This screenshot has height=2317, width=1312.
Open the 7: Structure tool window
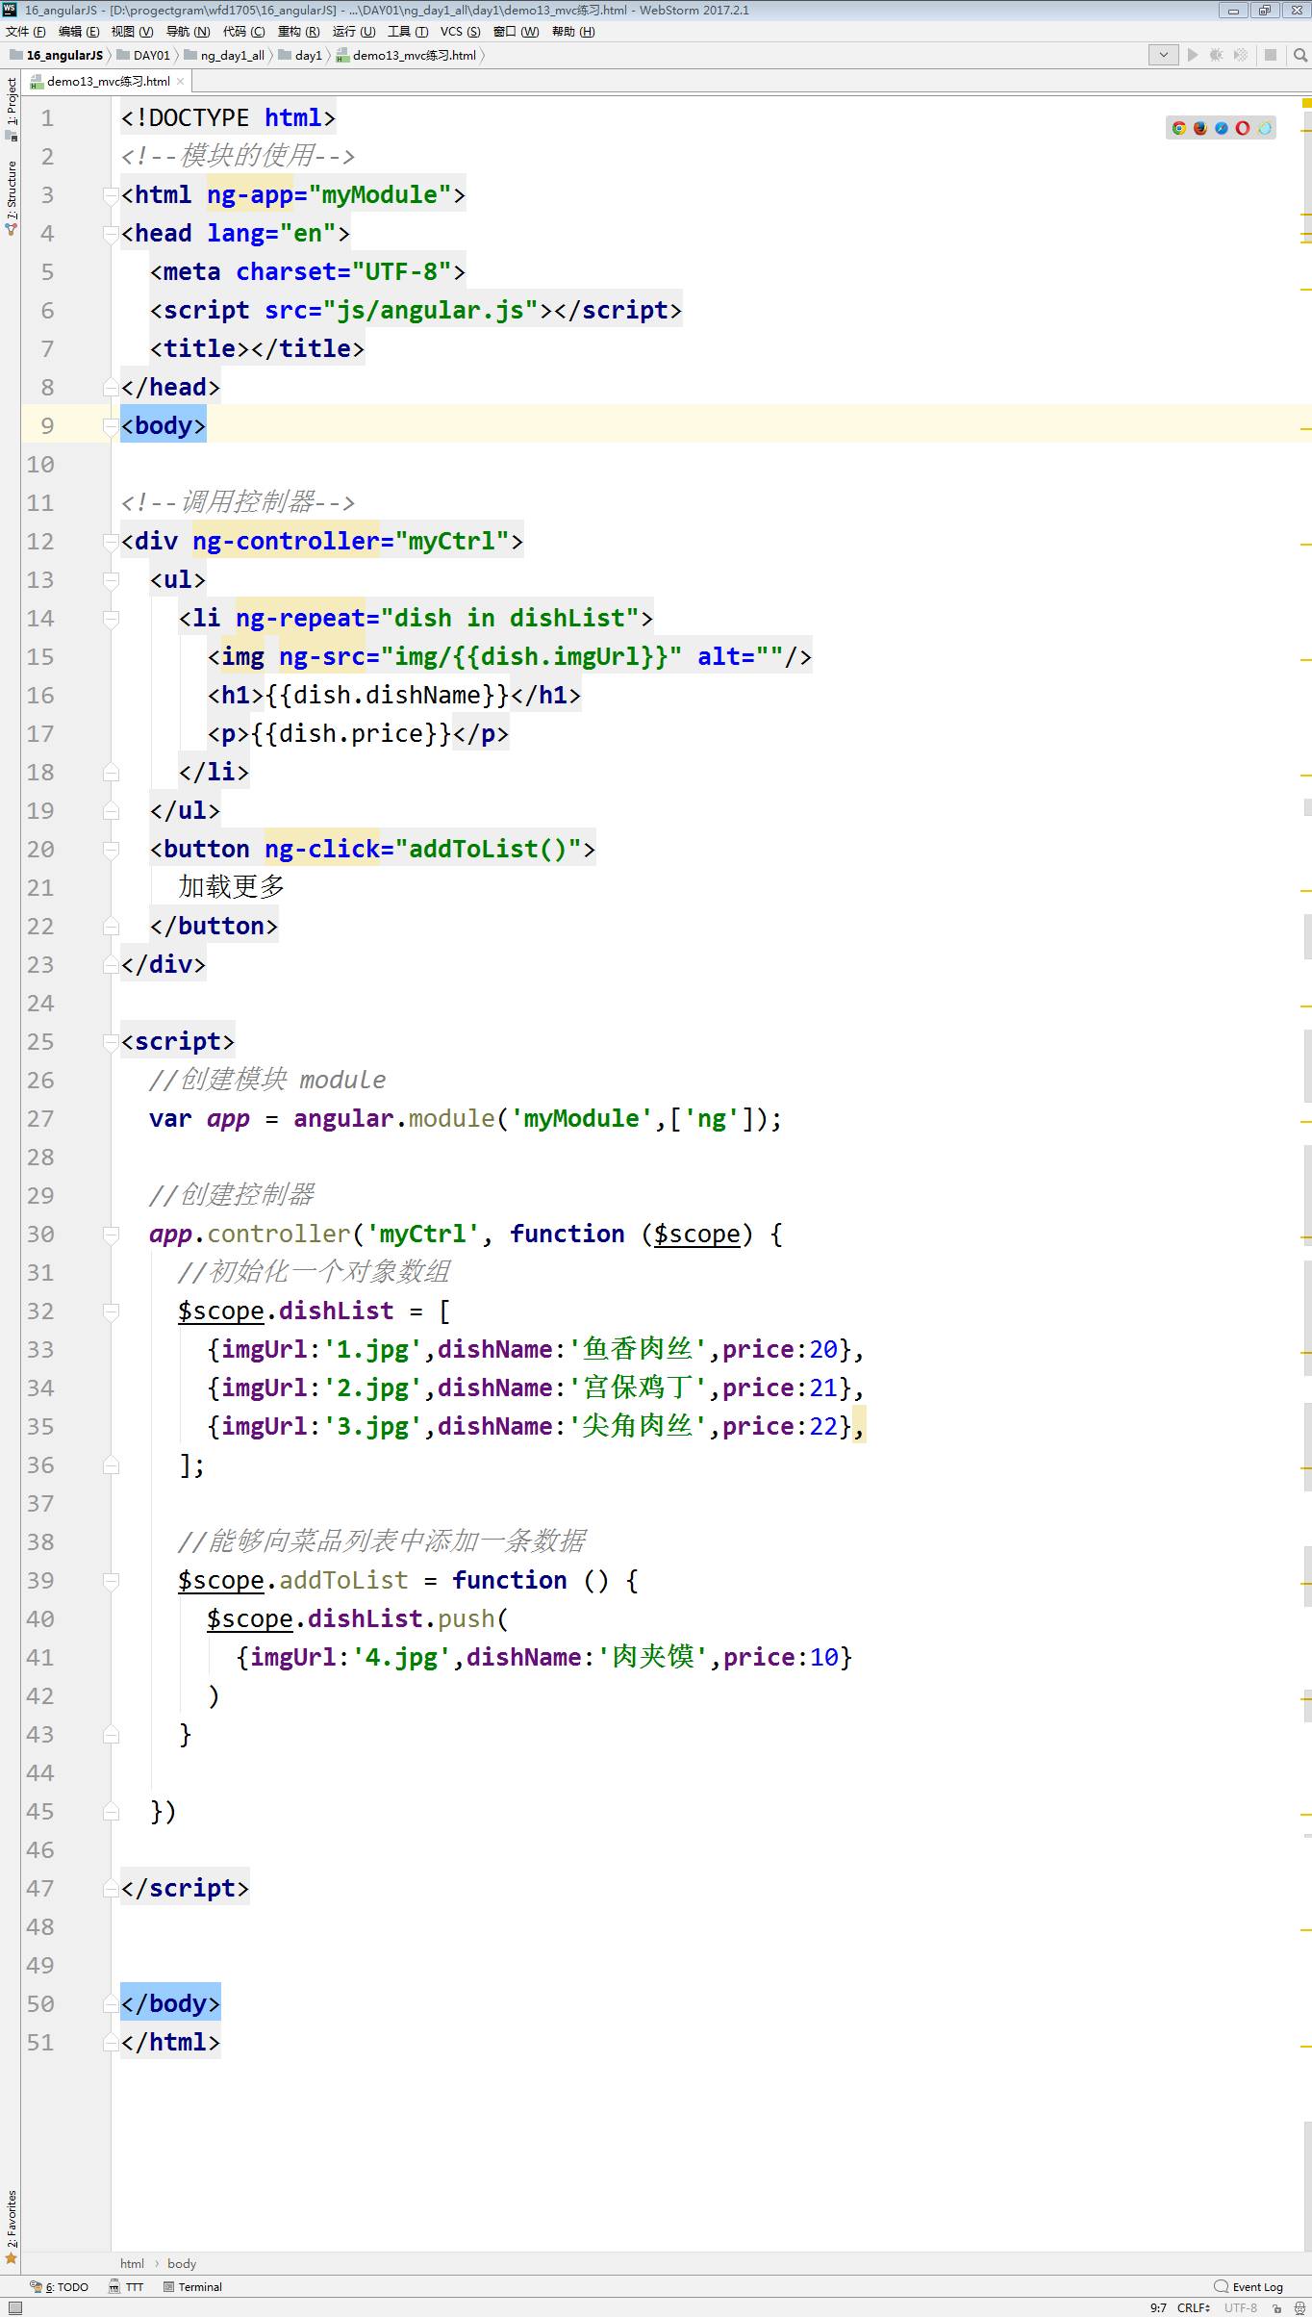[x=11, y=198]
